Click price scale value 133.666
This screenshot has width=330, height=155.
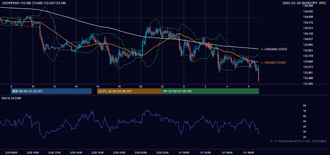click(308, 61)
